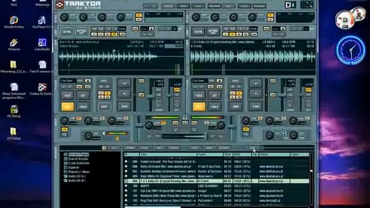Open deck B loop section selector field

click(x=279, y=28)
